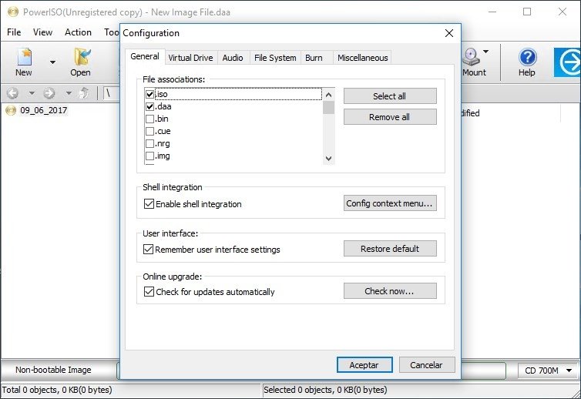Open the CD 700M media size dropdown
Screen dimensions: 581x399
(x=569, y=370)
